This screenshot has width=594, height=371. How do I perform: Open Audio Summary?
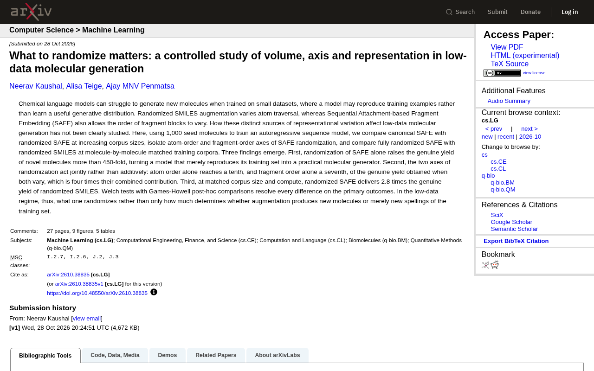click(x=509, y=101)
